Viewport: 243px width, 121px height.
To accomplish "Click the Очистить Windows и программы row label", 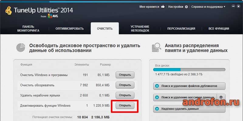I will point(44,75).
